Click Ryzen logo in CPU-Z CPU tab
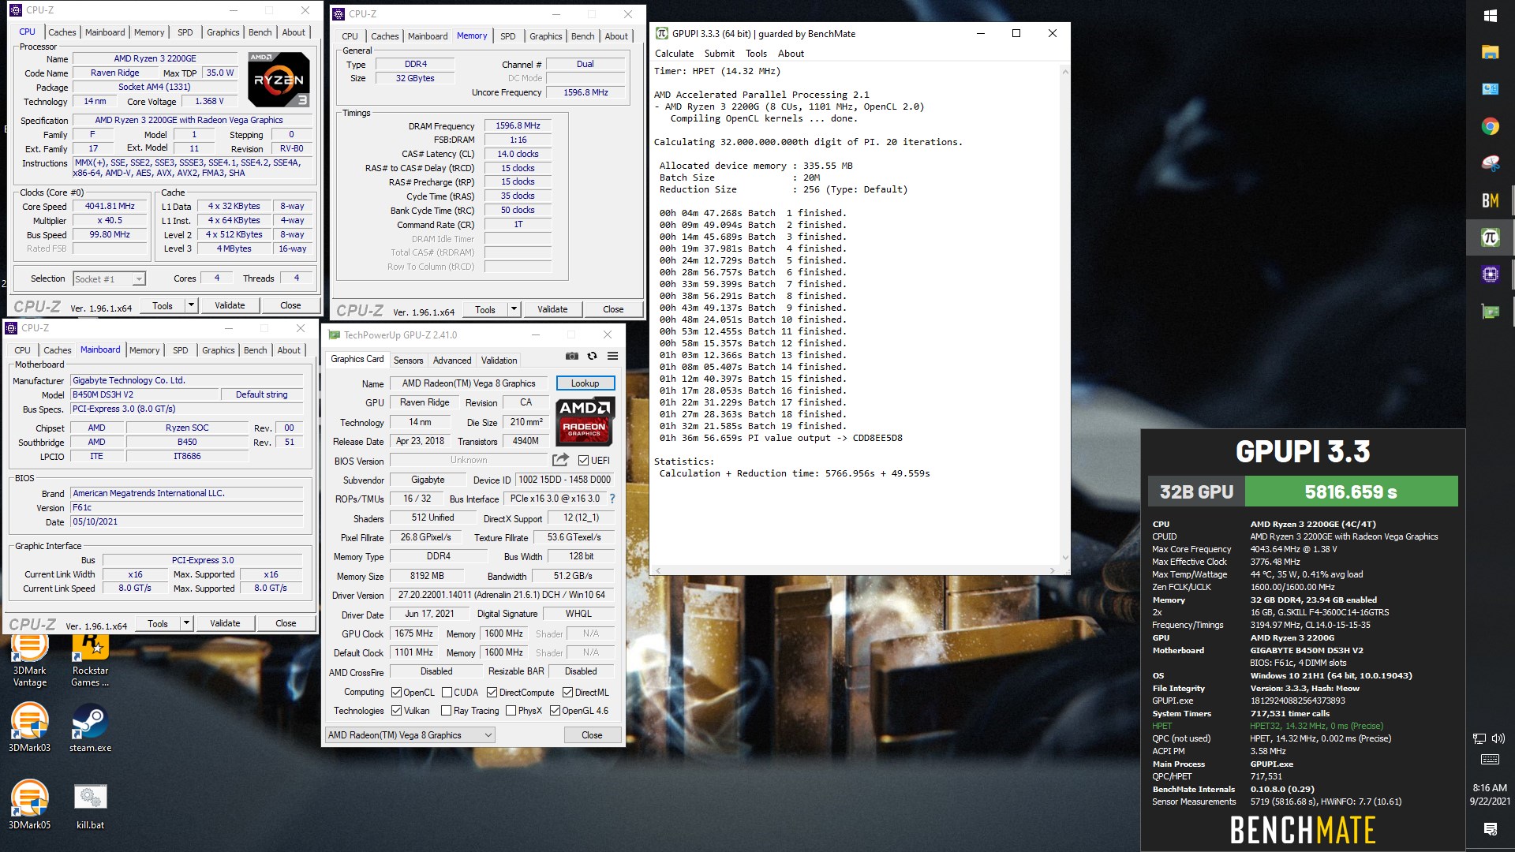The image size is (1515, 852). [x=279, y=80]
